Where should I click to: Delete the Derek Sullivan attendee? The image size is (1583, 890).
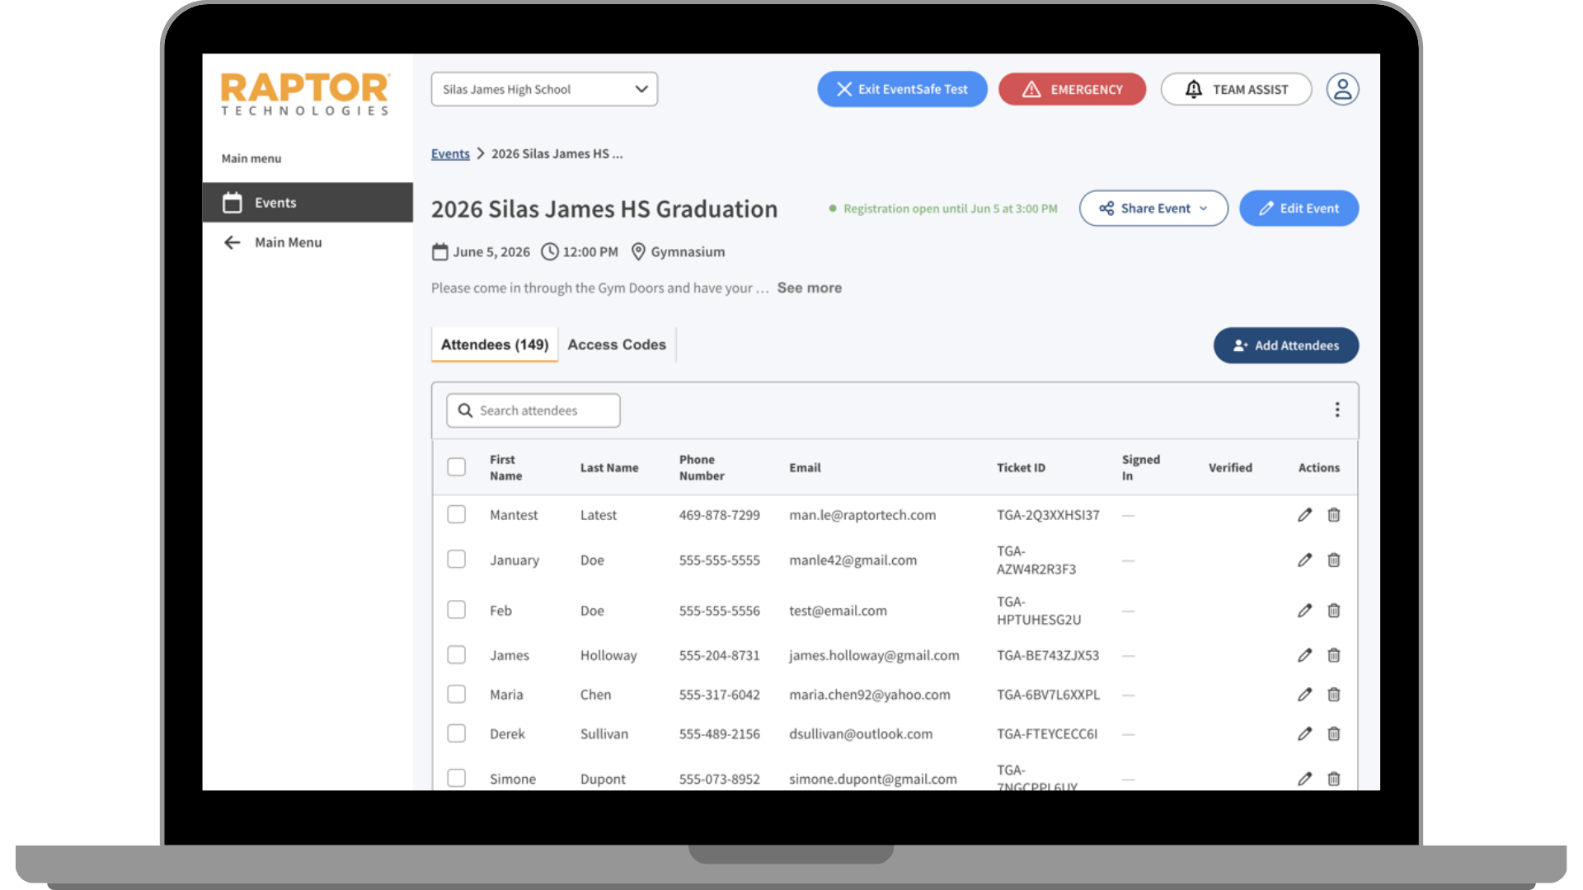1333,733
